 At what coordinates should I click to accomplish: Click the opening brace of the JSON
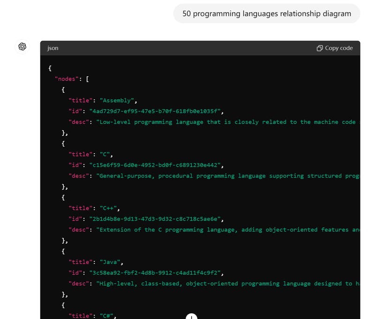pyautogui.click(x=50, y=67)
